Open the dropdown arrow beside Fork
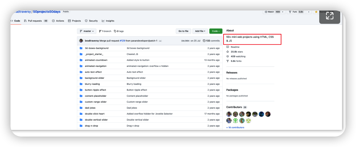Viewport: 356px width, 147px height. [309, 12]
